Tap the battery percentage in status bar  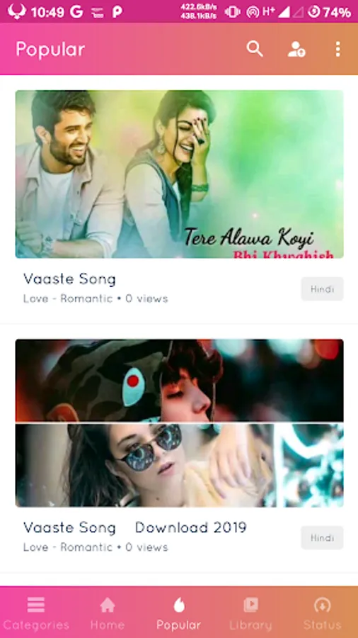click(x=337, y=12)
